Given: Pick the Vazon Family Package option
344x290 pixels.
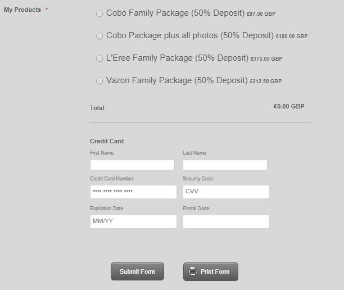Looking at the screenshot, I should coord(99,81).
